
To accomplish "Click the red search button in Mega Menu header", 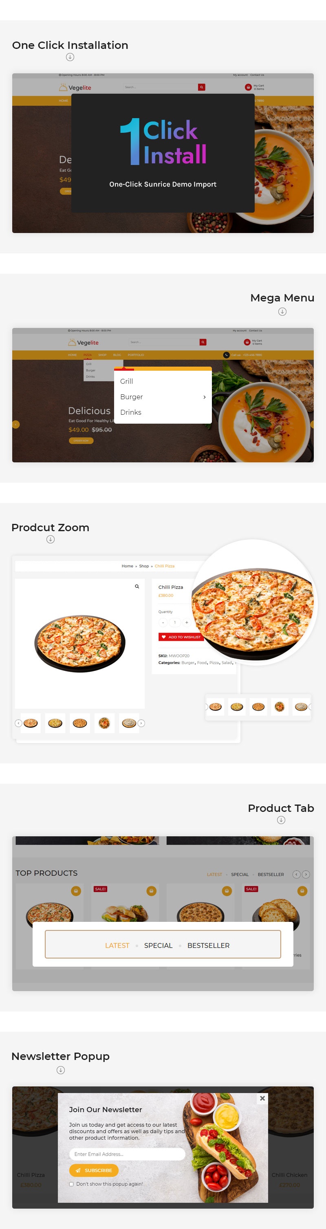I will (x=203, y=342).
